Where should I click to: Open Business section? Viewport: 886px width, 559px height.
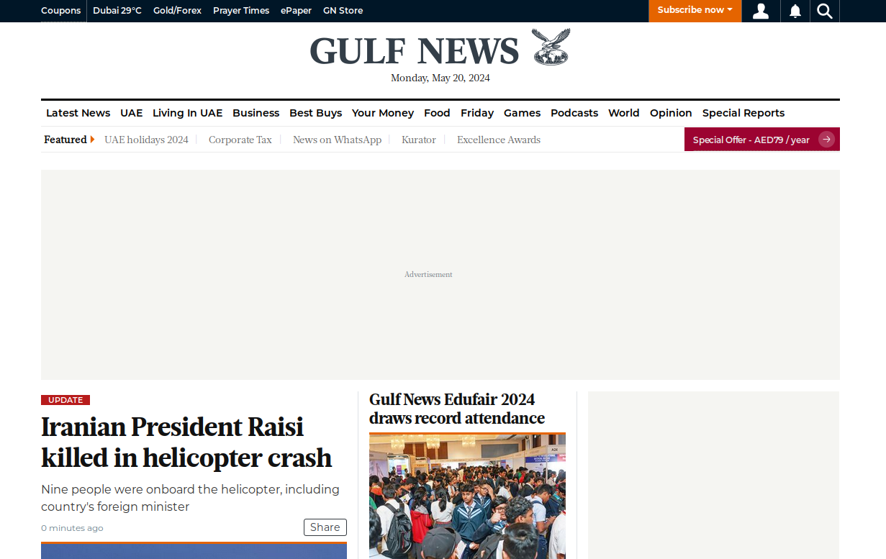click(x=256, y=113)
